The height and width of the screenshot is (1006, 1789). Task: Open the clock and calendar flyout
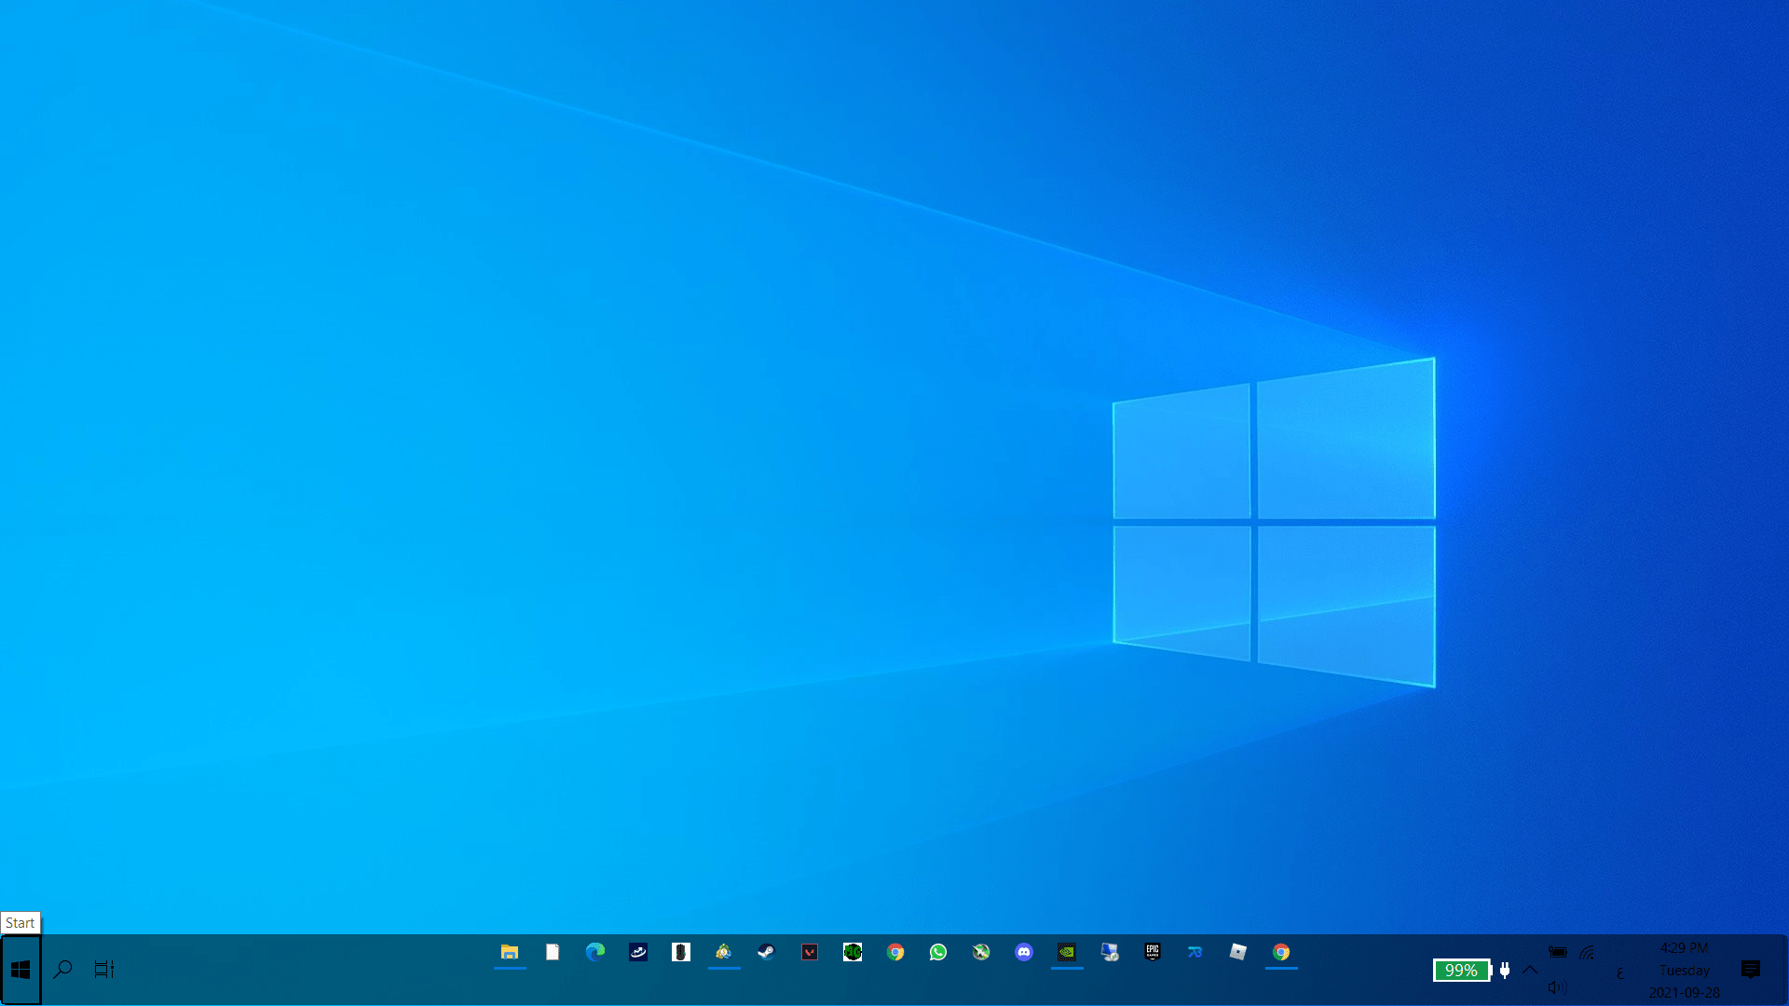(1684, 971)
